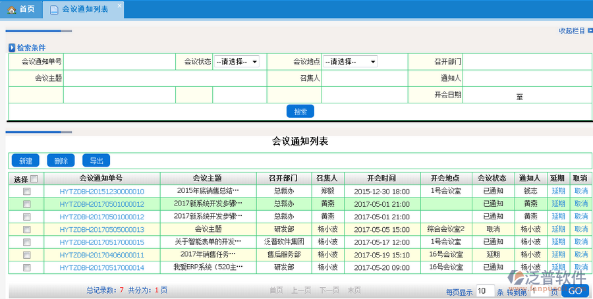
Task: Open the 会议地点 dropdown
Action: [350, 61]
